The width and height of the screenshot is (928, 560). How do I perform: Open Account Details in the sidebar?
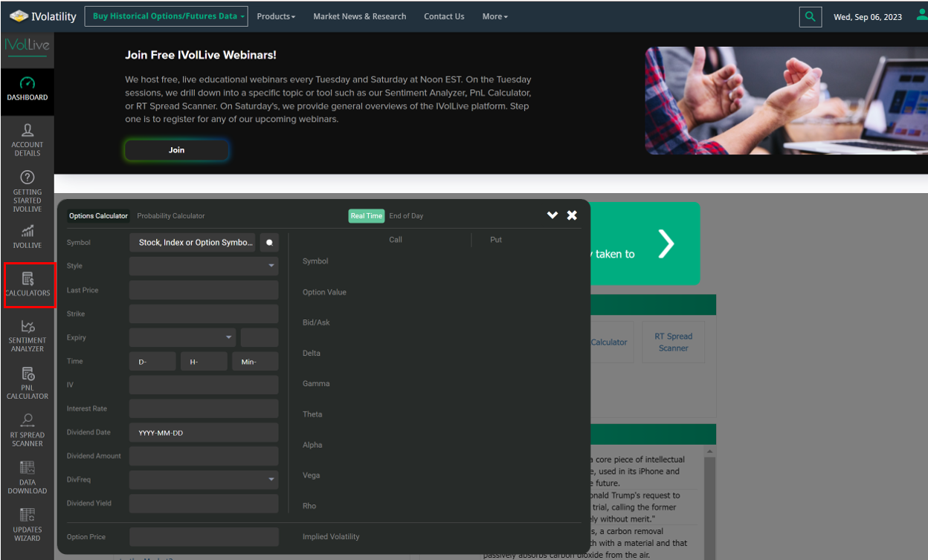pos(27,139)
